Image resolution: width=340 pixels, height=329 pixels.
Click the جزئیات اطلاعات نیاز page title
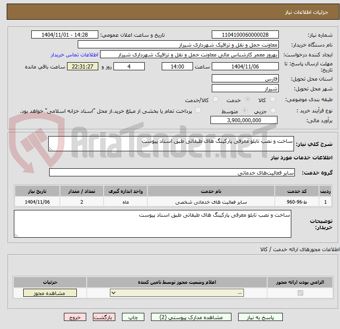306,12
